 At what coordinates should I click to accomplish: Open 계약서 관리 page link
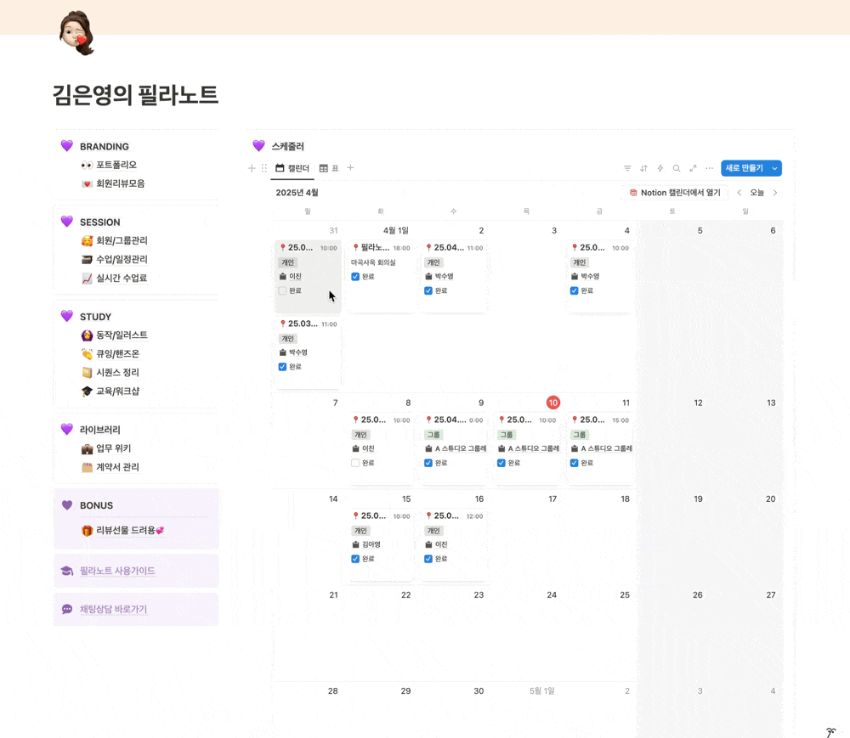(117, 467)
